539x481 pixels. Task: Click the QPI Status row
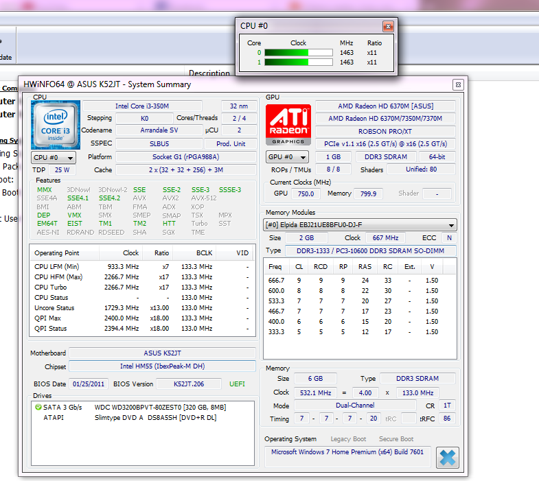pyautogui.click(x=142, y=329)
